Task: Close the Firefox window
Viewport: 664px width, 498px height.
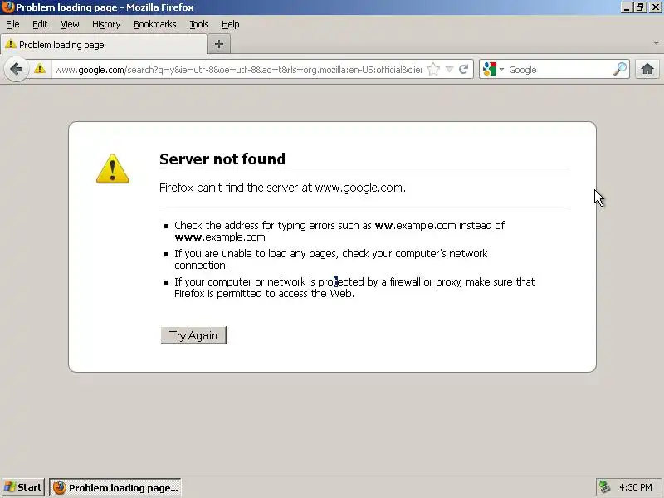Action: 655,7
